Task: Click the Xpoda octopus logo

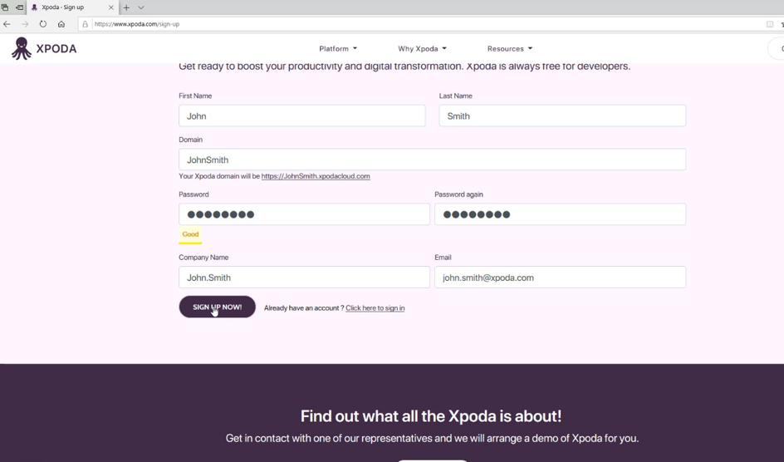Action: [x=21, y=48]
